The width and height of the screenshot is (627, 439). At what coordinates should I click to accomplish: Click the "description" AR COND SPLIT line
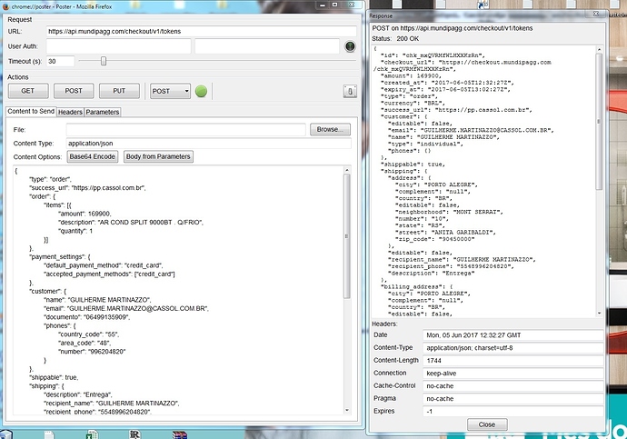(131, 223)
